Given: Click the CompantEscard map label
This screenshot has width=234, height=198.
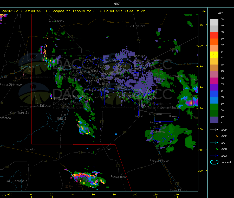Looking at the screenshot, I should click(171, 107).
